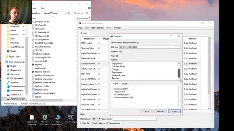Select player Голдур in the players list
The height and width of the screenshot is (131, 234).
click(x=115, y=70)
